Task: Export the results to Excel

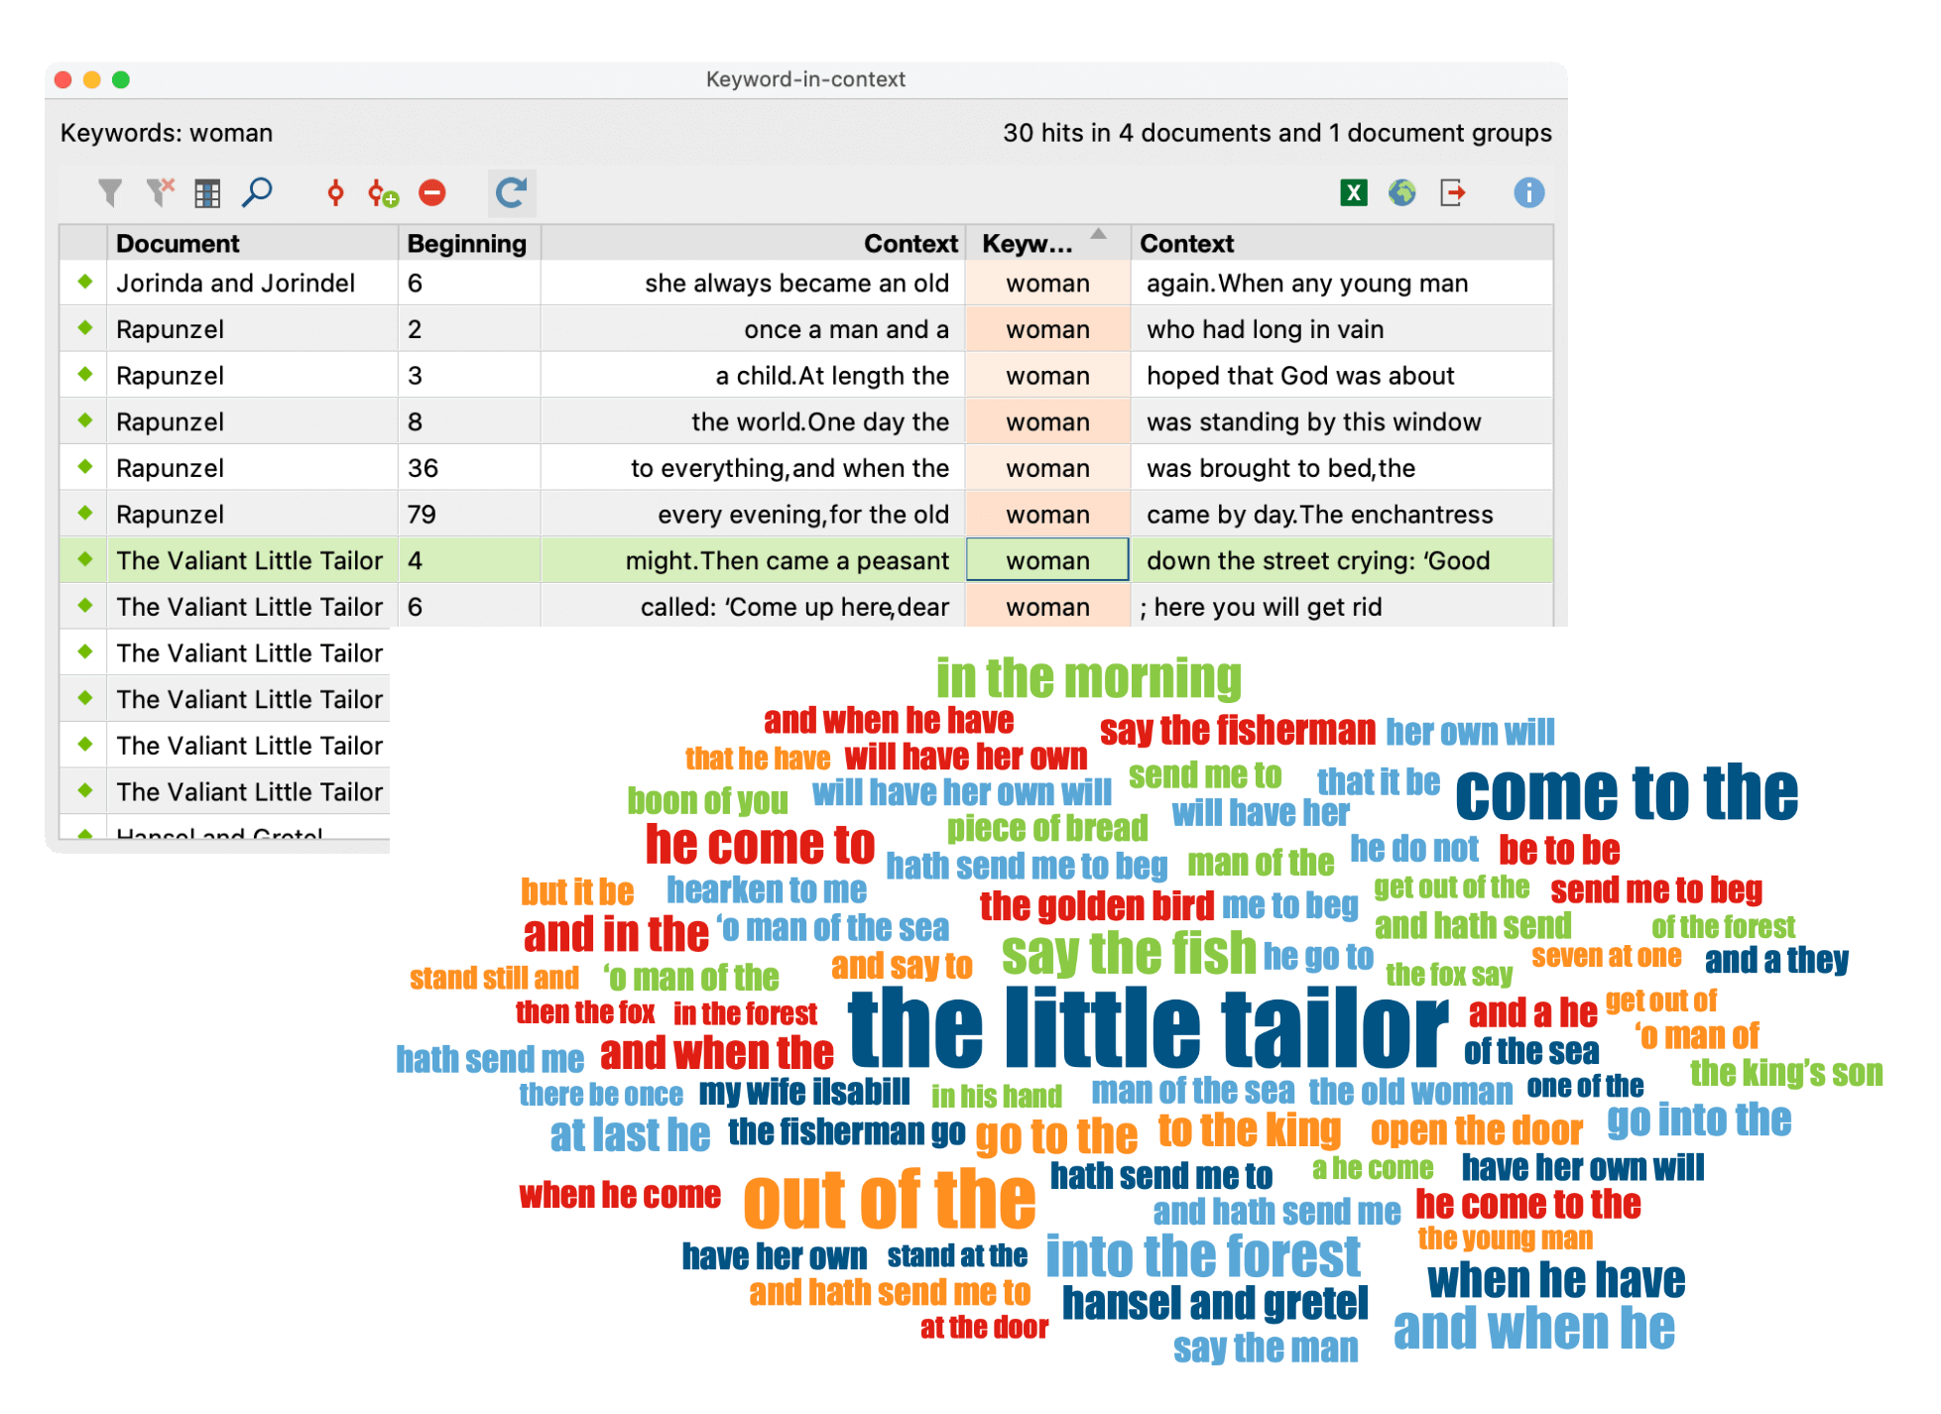Action: (1352, 192)
